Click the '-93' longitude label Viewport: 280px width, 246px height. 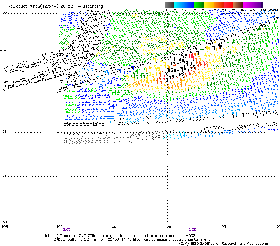222,227
